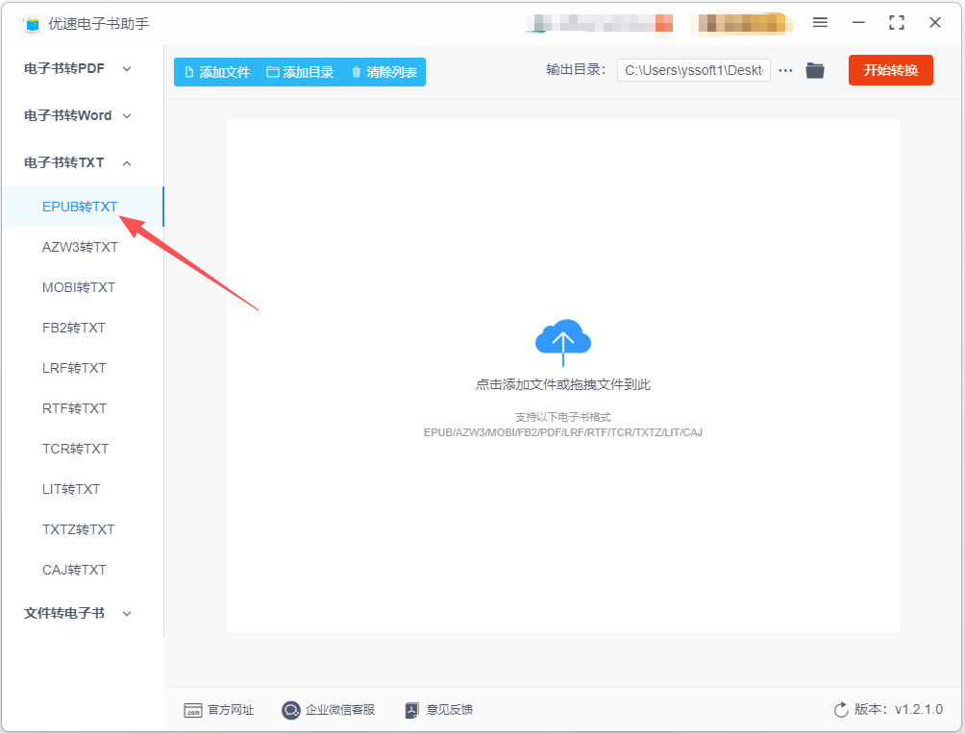Viewport: 965px width, 734px height.
Task: Click the app logo icon in title bar
Action: (x=32, y=25)
